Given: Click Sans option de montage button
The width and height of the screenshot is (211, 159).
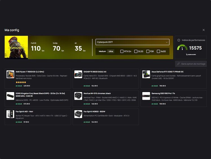Looking at the screenshot, I should click(191, 64).
